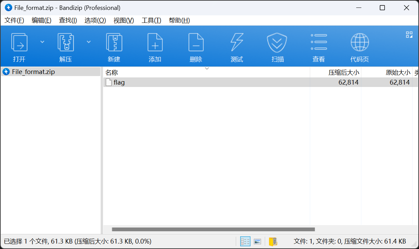Image resolution: width=419 pixels, height=249 pixels.
Task: Expand the Extract (解压) dropdown arrow
Action: 89,42
